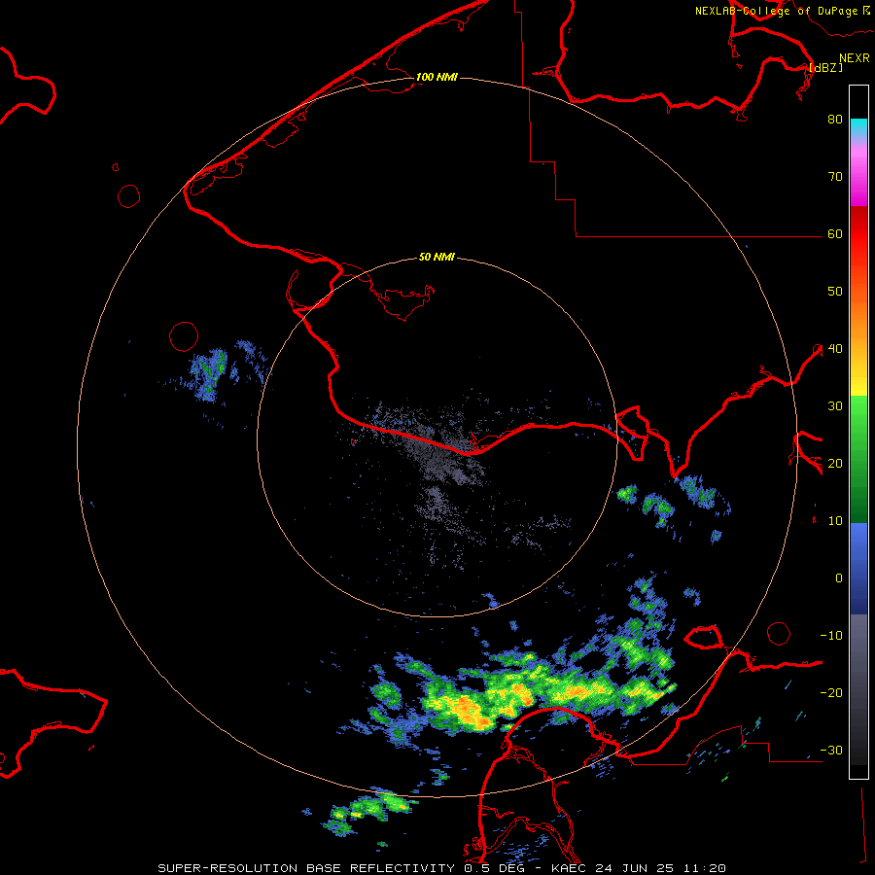Click the "50 NMI" range ring label
Viewport: 875px width, 875px height.
click(x=437, y=258)
